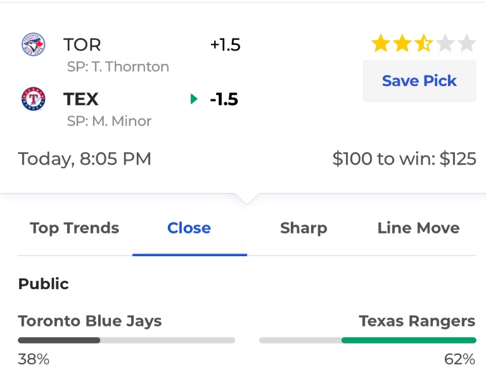Viewport: 486px width, 377px height.
Task: Click the Toronto Blue Jays public bar
Action: tap(127, 340)
